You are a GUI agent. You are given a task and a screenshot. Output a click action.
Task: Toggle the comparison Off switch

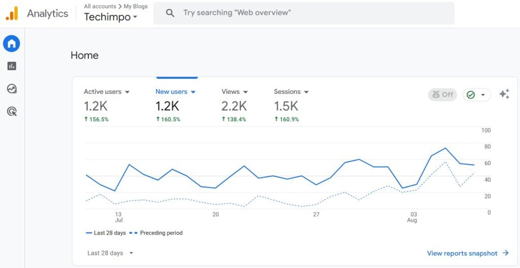tap(442, 95)
